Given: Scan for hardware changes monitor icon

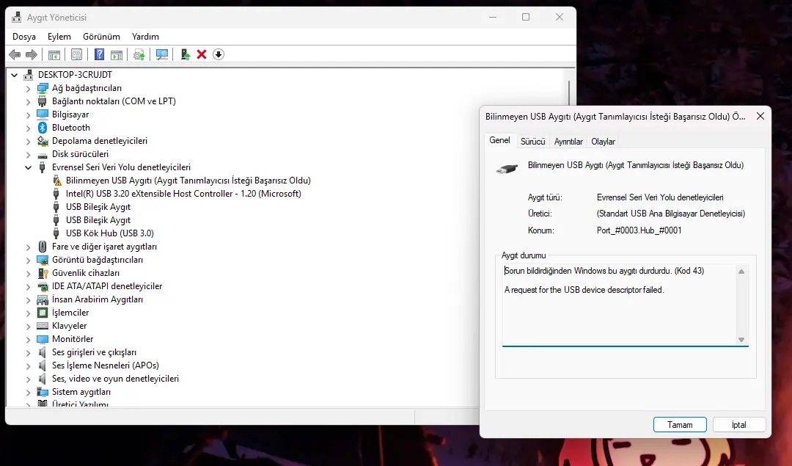Looking at the screenshot, I should (x=161, y=54).
